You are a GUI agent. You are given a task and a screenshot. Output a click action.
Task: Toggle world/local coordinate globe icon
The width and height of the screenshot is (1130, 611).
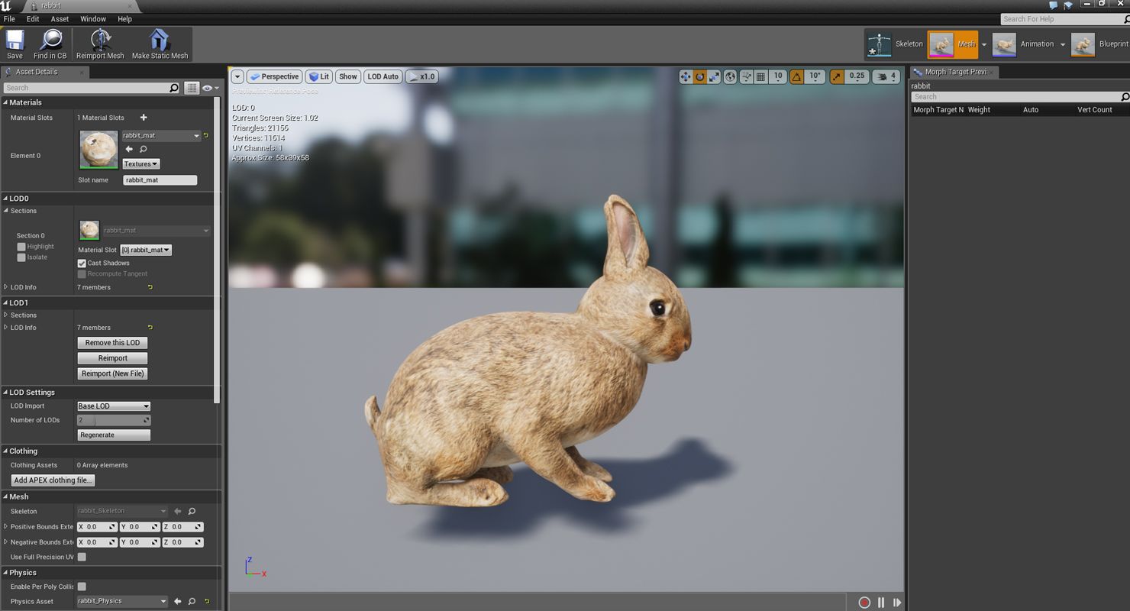point(731,76)
